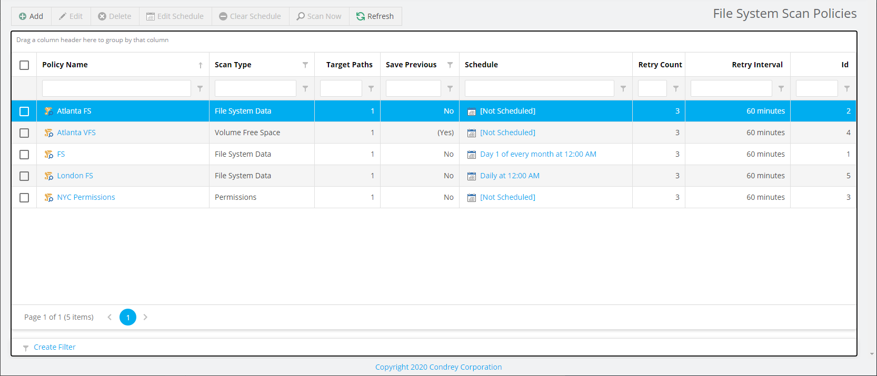Tick the checkbox for London FS row
877x376 pixels.
click(x=24, y=176)
